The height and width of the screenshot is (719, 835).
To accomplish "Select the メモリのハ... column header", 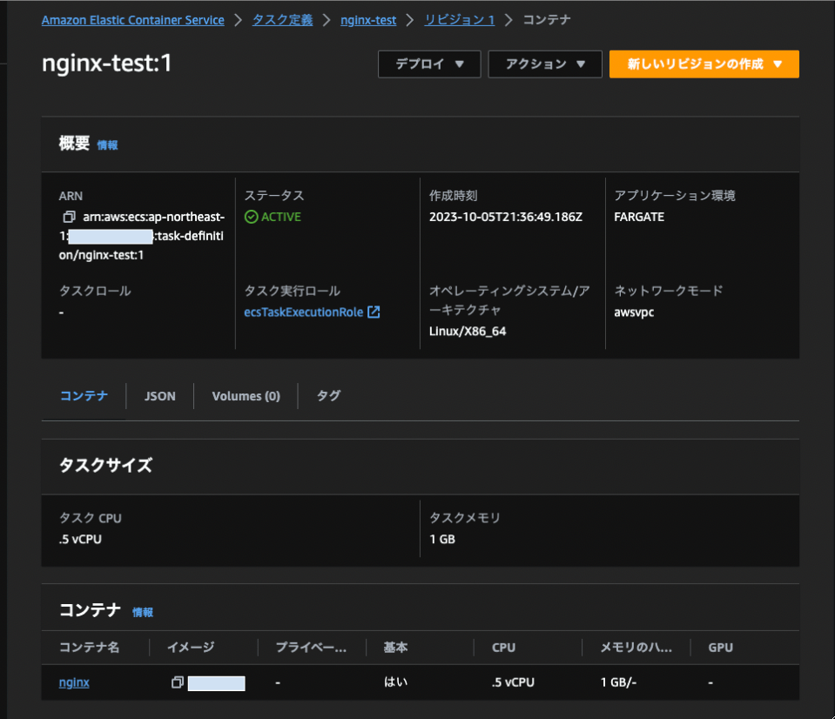I will click(636, 647).
